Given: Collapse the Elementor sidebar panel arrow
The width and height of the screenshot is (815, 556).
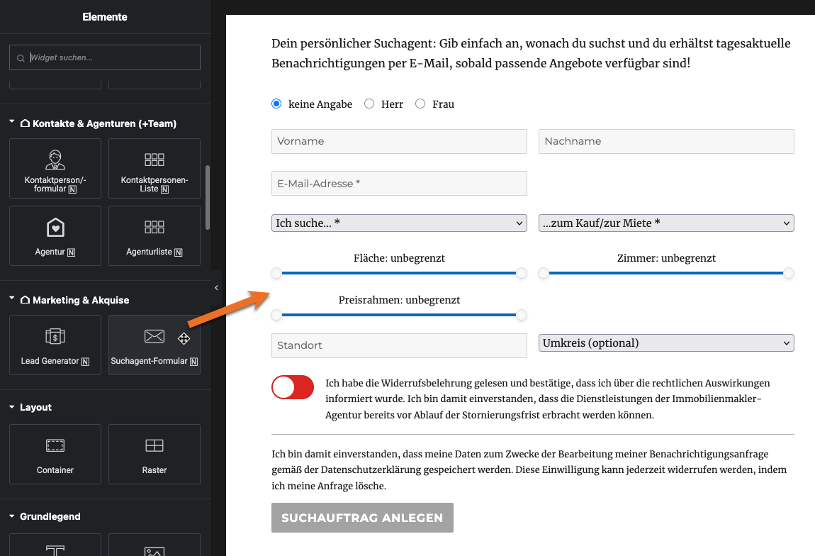Looking at the screenshot, I should [216, 289].
